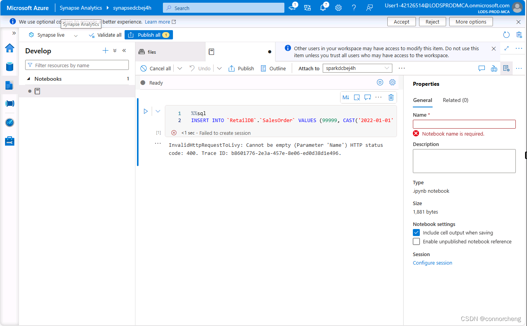Click discard all trash icon in top bar
The width and height of the screenshot is (527, 326).
point(519,35)
